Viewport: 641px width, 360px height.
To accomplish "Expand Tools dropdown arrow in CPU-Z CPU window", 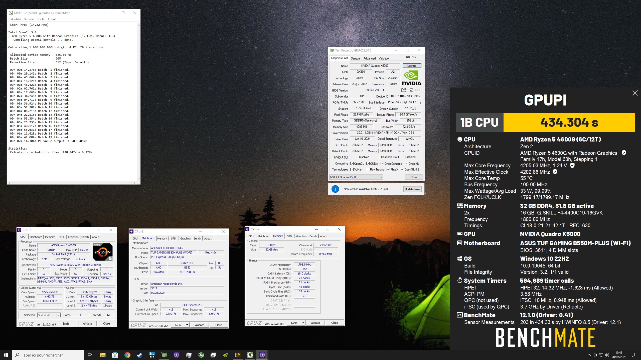I will [x=75, y=323].
